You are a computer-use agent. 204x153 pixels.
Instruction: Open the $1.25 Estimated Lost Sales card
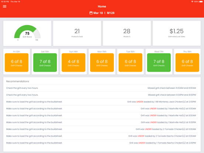(x=177, y=33)
